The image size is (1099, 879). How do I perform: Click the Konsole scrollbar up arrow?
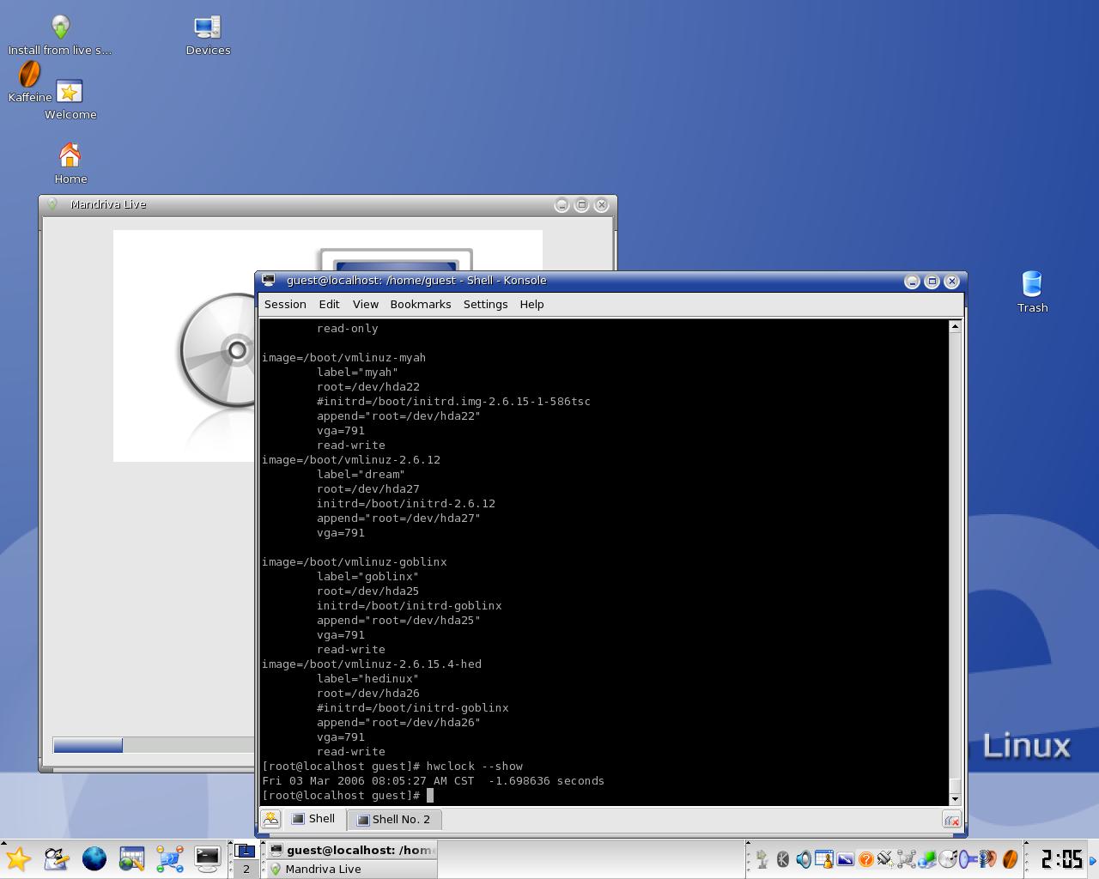[955, 326]
